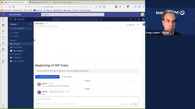
Task: Insert a heading in the composer
Action: (x=50, y=104)
